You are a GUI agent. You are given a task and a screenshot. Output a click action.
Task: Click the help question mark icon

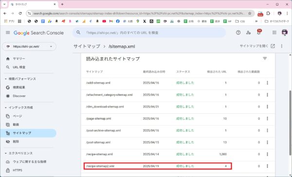pyautogui.click(x=238, y=33)
